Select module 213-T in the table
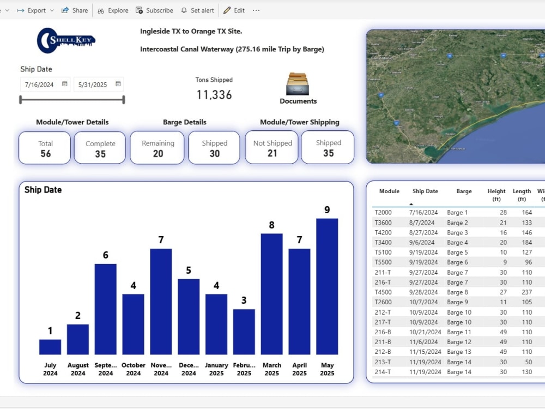Viewport: 545px width, 409px height. [x=383, y=362]
